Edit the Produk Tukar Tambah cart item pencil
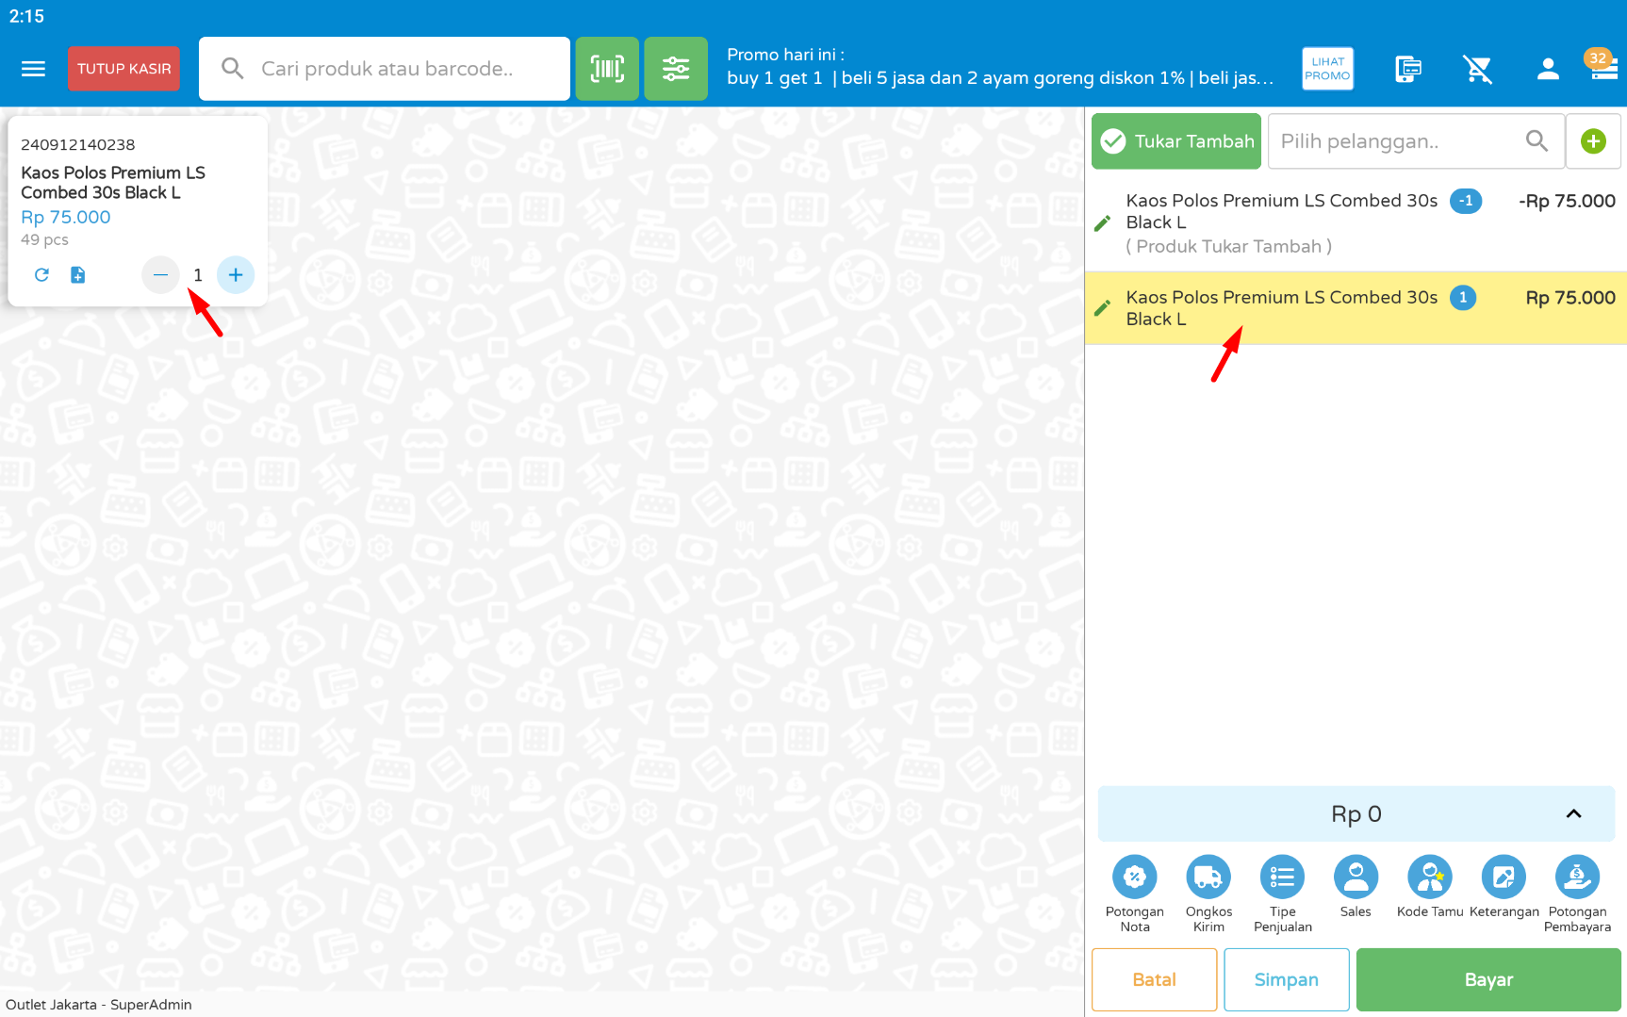Screen dimensions: 1627x1017 coord(1101,223)
